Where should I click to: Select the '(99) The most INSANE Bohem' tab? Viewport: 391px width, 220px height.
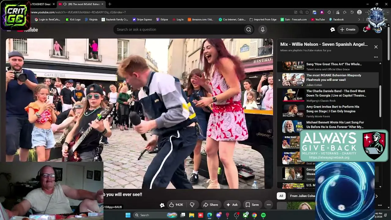[x=82, y=4]
